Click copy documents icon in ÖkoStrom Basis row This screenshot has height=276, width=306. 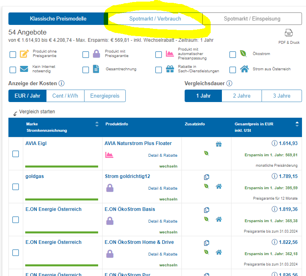[207, 210]
